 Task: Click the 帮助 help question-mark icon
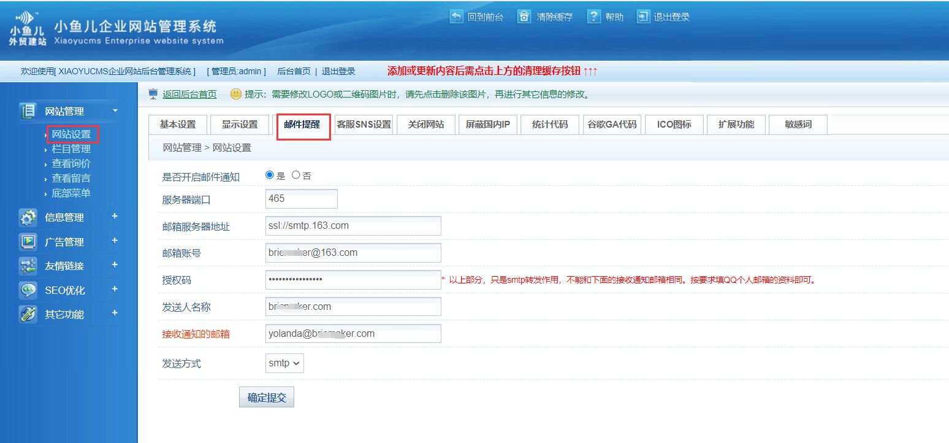click(x=593, y=17)
